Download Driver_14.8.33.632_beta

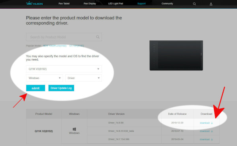point(206,131)
